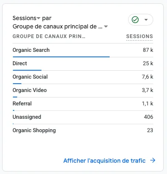The height and width of the screenshot is (174, 167).
Task: Select the Referral channel row
Action: click(83, 104)
